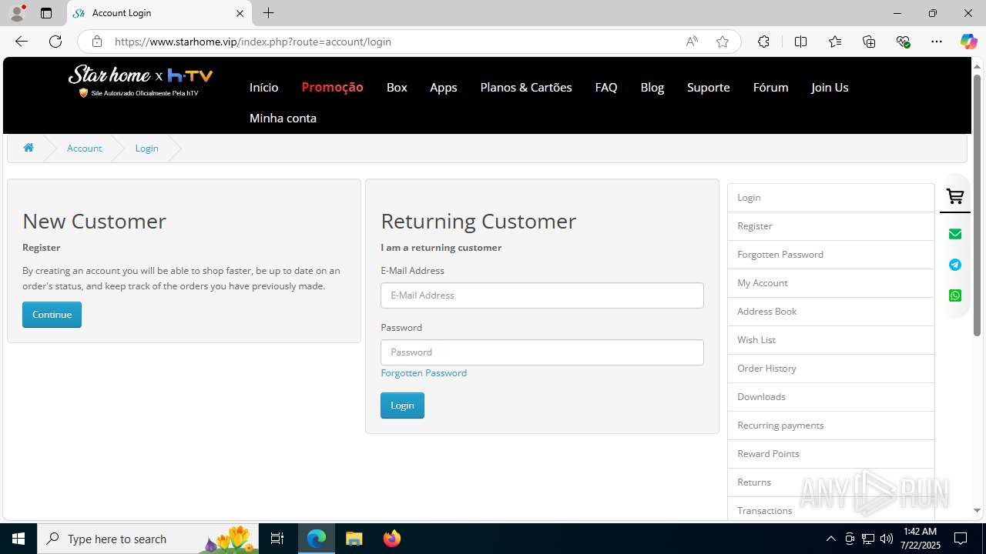Show hidden system tray icons
Screen dimensions: 986x554
click(830, 539)
